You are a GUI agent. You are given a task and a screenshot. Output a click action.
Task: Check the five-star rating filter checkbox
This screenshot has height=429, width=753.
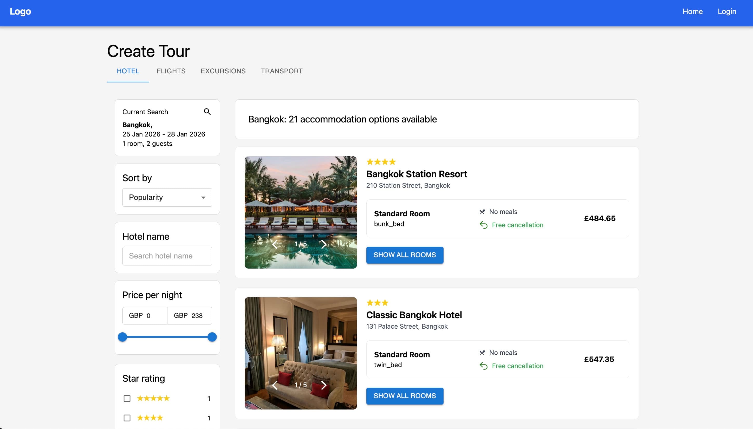[x=127, y=398]
